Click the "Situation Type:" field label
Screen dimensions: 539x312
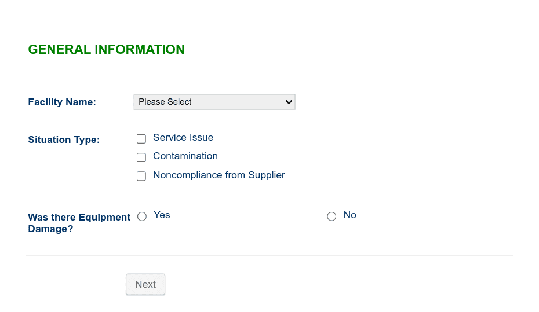(x=64, y=140)
